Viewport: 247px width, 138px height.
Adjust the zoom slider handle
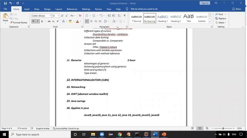[223, 128]
